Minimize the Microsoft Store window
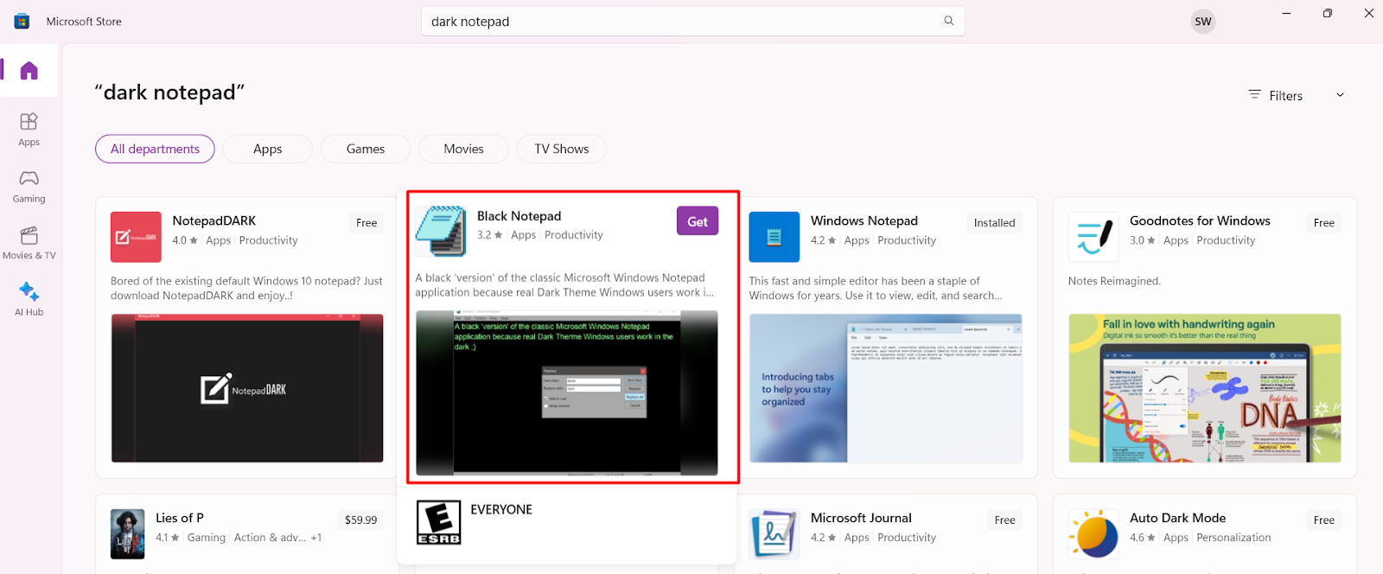This screenshot has height=574, width=1383. (x=1286, y=14)
